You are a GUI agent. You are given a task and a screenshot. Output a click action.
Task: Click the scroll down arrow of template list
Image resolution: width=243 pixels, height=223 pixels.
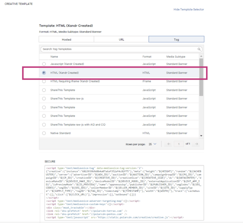201,136
